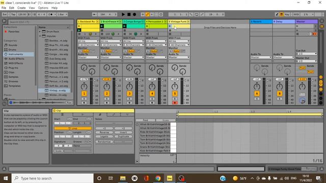Click the Duplicate notes button
Screen dimensions: 326x183
click(x=123, y=137)
